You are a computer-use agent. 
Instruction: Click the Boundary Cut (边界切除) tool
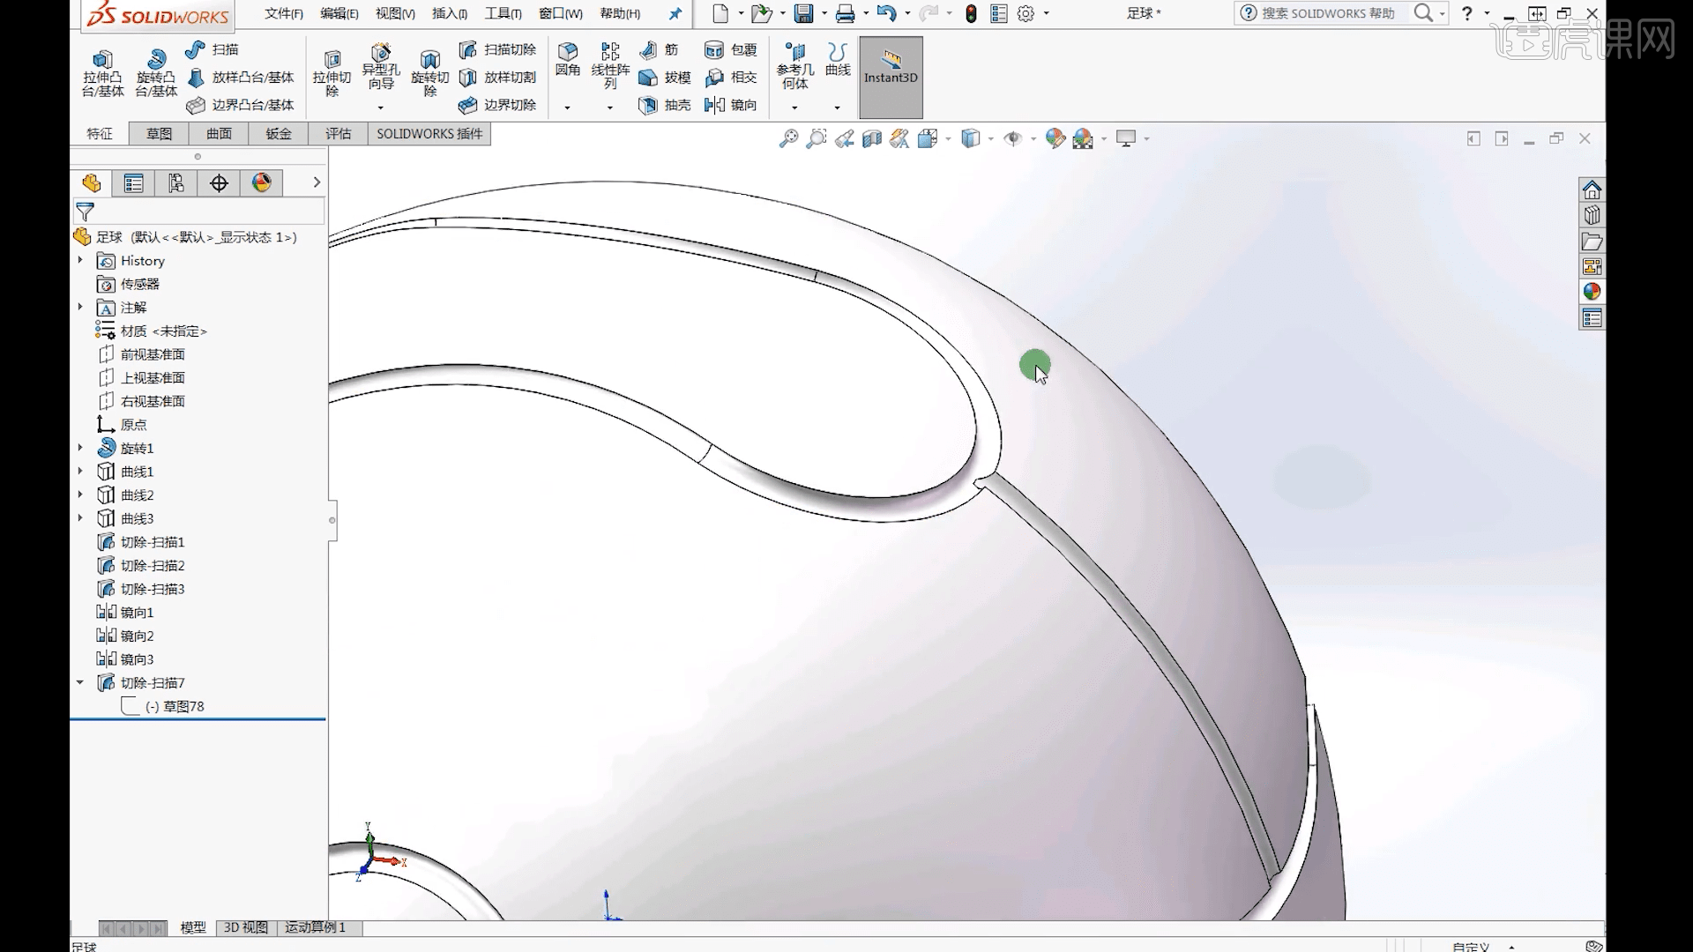pos(498,105)
